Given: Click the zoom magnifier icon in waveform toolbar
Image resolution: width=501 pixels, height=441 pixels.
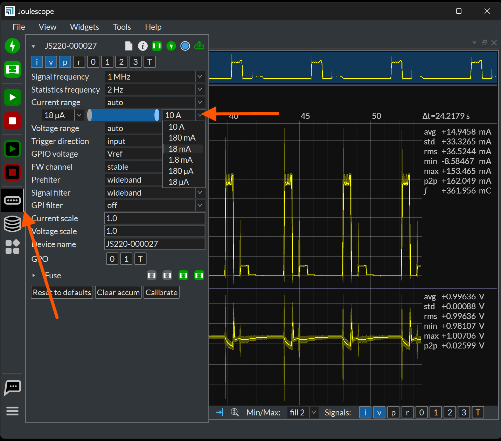Looking at the screenshot, I should pos(235,412).
